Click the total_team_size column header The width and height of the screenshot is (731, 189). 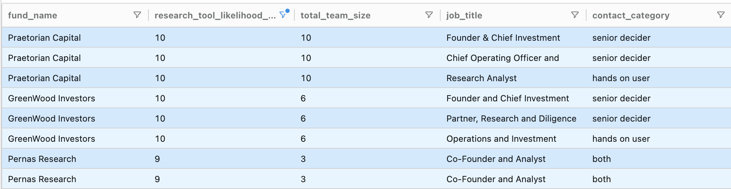pyautogui.click(x=336, y=15)
